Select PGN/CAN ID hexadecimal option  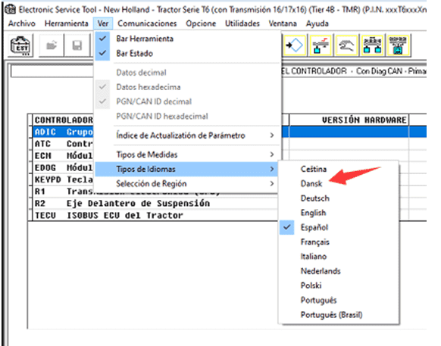point(187,116)
